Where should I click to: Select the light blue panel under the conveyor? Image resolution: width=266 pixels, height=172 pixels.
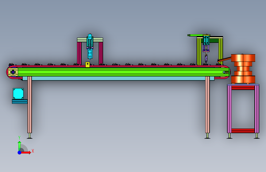[x=118, y=78]
